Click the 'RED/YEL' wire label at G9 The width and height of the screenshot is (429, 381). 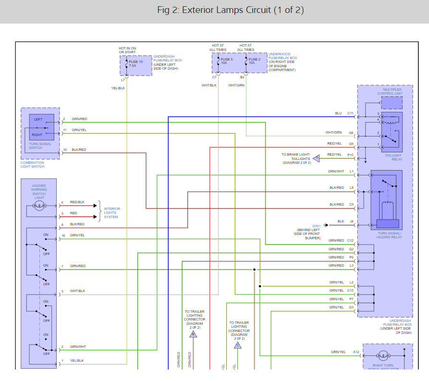[x=334, y=144]
